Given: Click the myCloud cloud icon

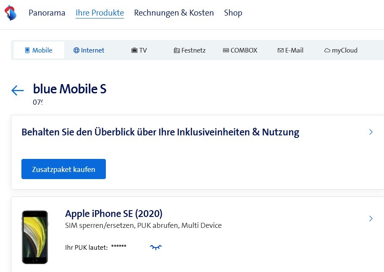Looking at the screenshot, I should click(327, 50).
